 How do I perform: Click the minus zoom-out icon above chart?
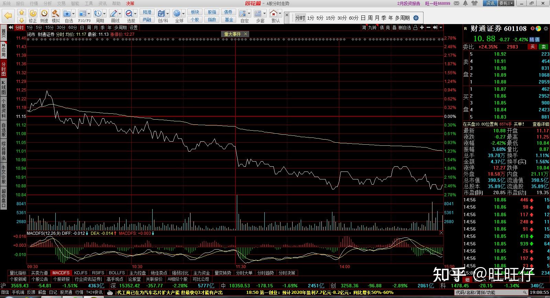[428, 27]
